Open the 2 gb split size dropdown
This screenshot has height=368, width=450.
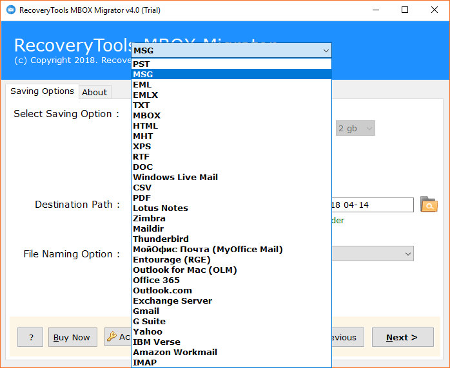tap(355, 128)
